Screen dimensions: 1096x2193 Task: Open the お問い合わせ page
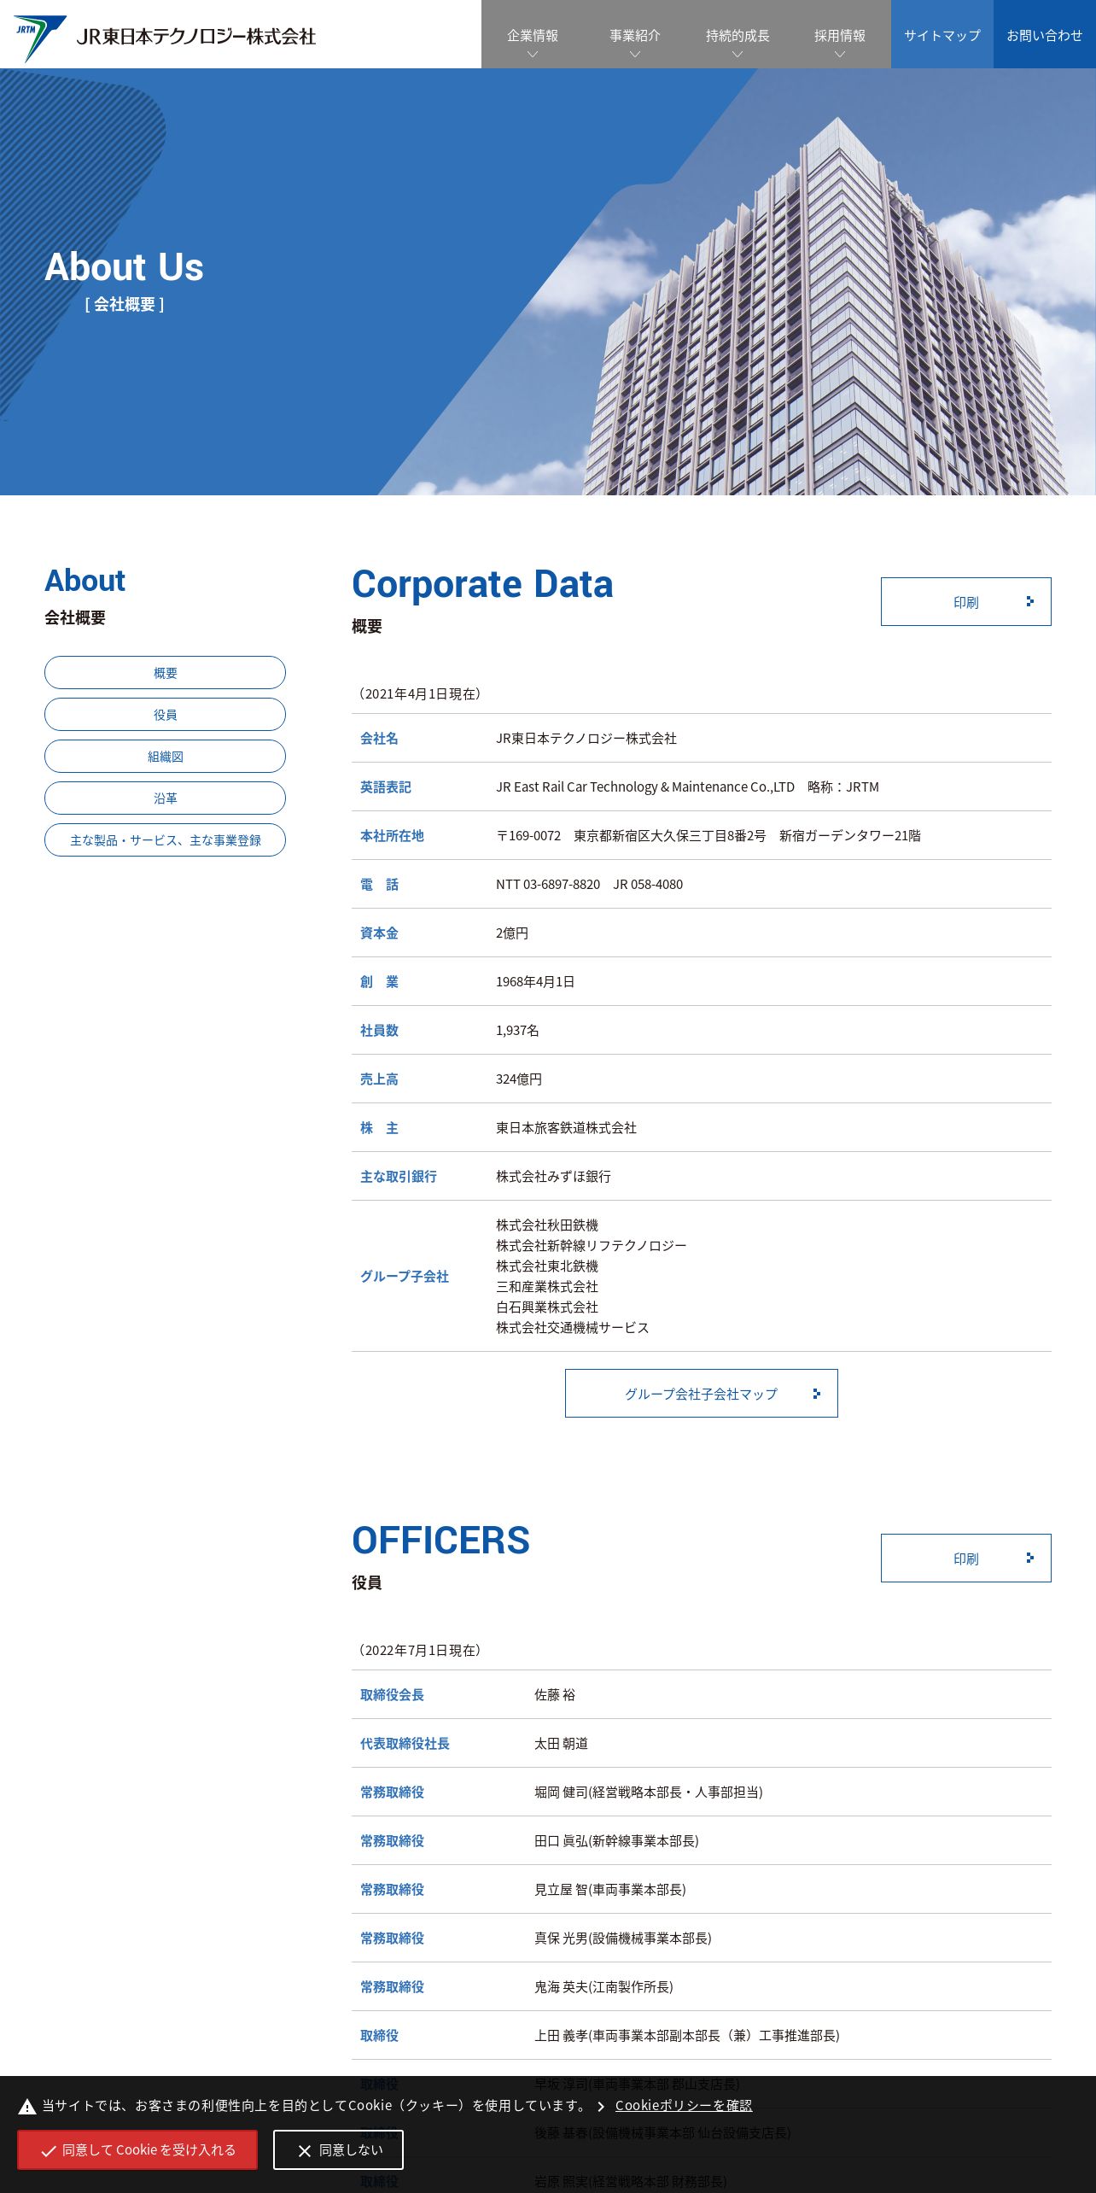click(x=1045, y=35)
